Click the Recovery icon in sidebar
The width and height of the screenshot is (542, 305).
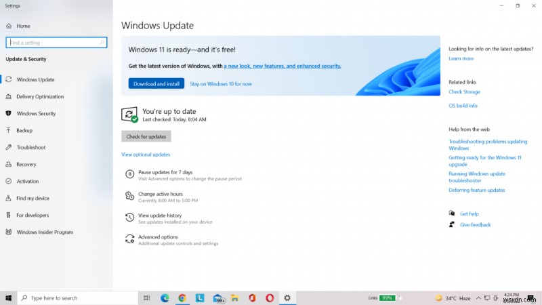point(9,164)
